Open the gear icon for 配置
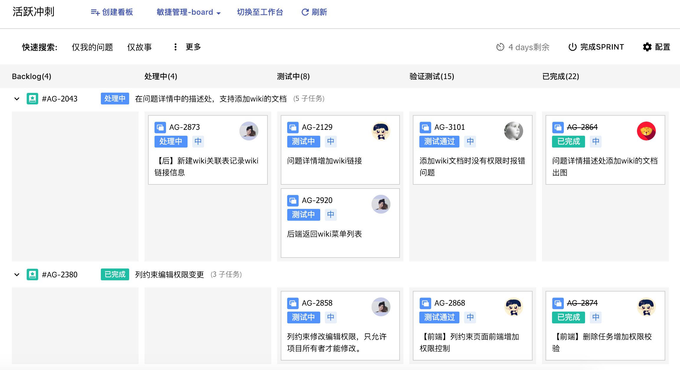The image size is (680, 370). pos(647,47)
